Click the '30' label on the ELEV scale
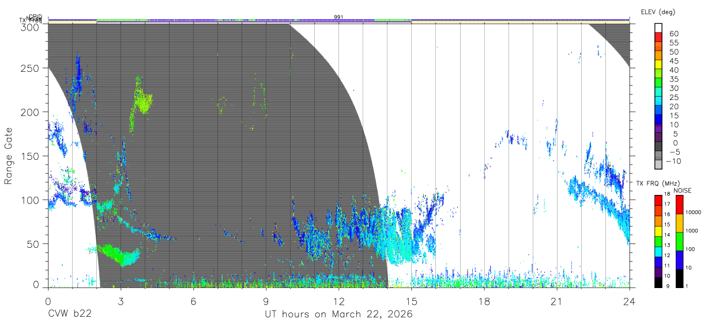The height and width of the screenshot is (326, 708). [x=674, y=88]
